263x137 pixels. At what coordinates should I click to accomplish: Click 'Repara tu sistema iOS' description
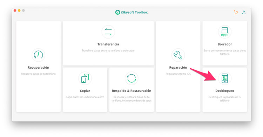(x=178, y=74)
